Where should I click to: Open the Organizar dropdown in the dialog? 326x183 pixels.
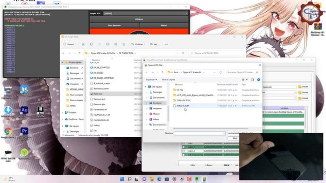pos(151,80)
